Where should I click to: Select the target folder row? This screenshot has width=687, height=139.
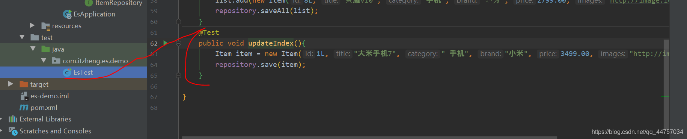click(73, 84)
